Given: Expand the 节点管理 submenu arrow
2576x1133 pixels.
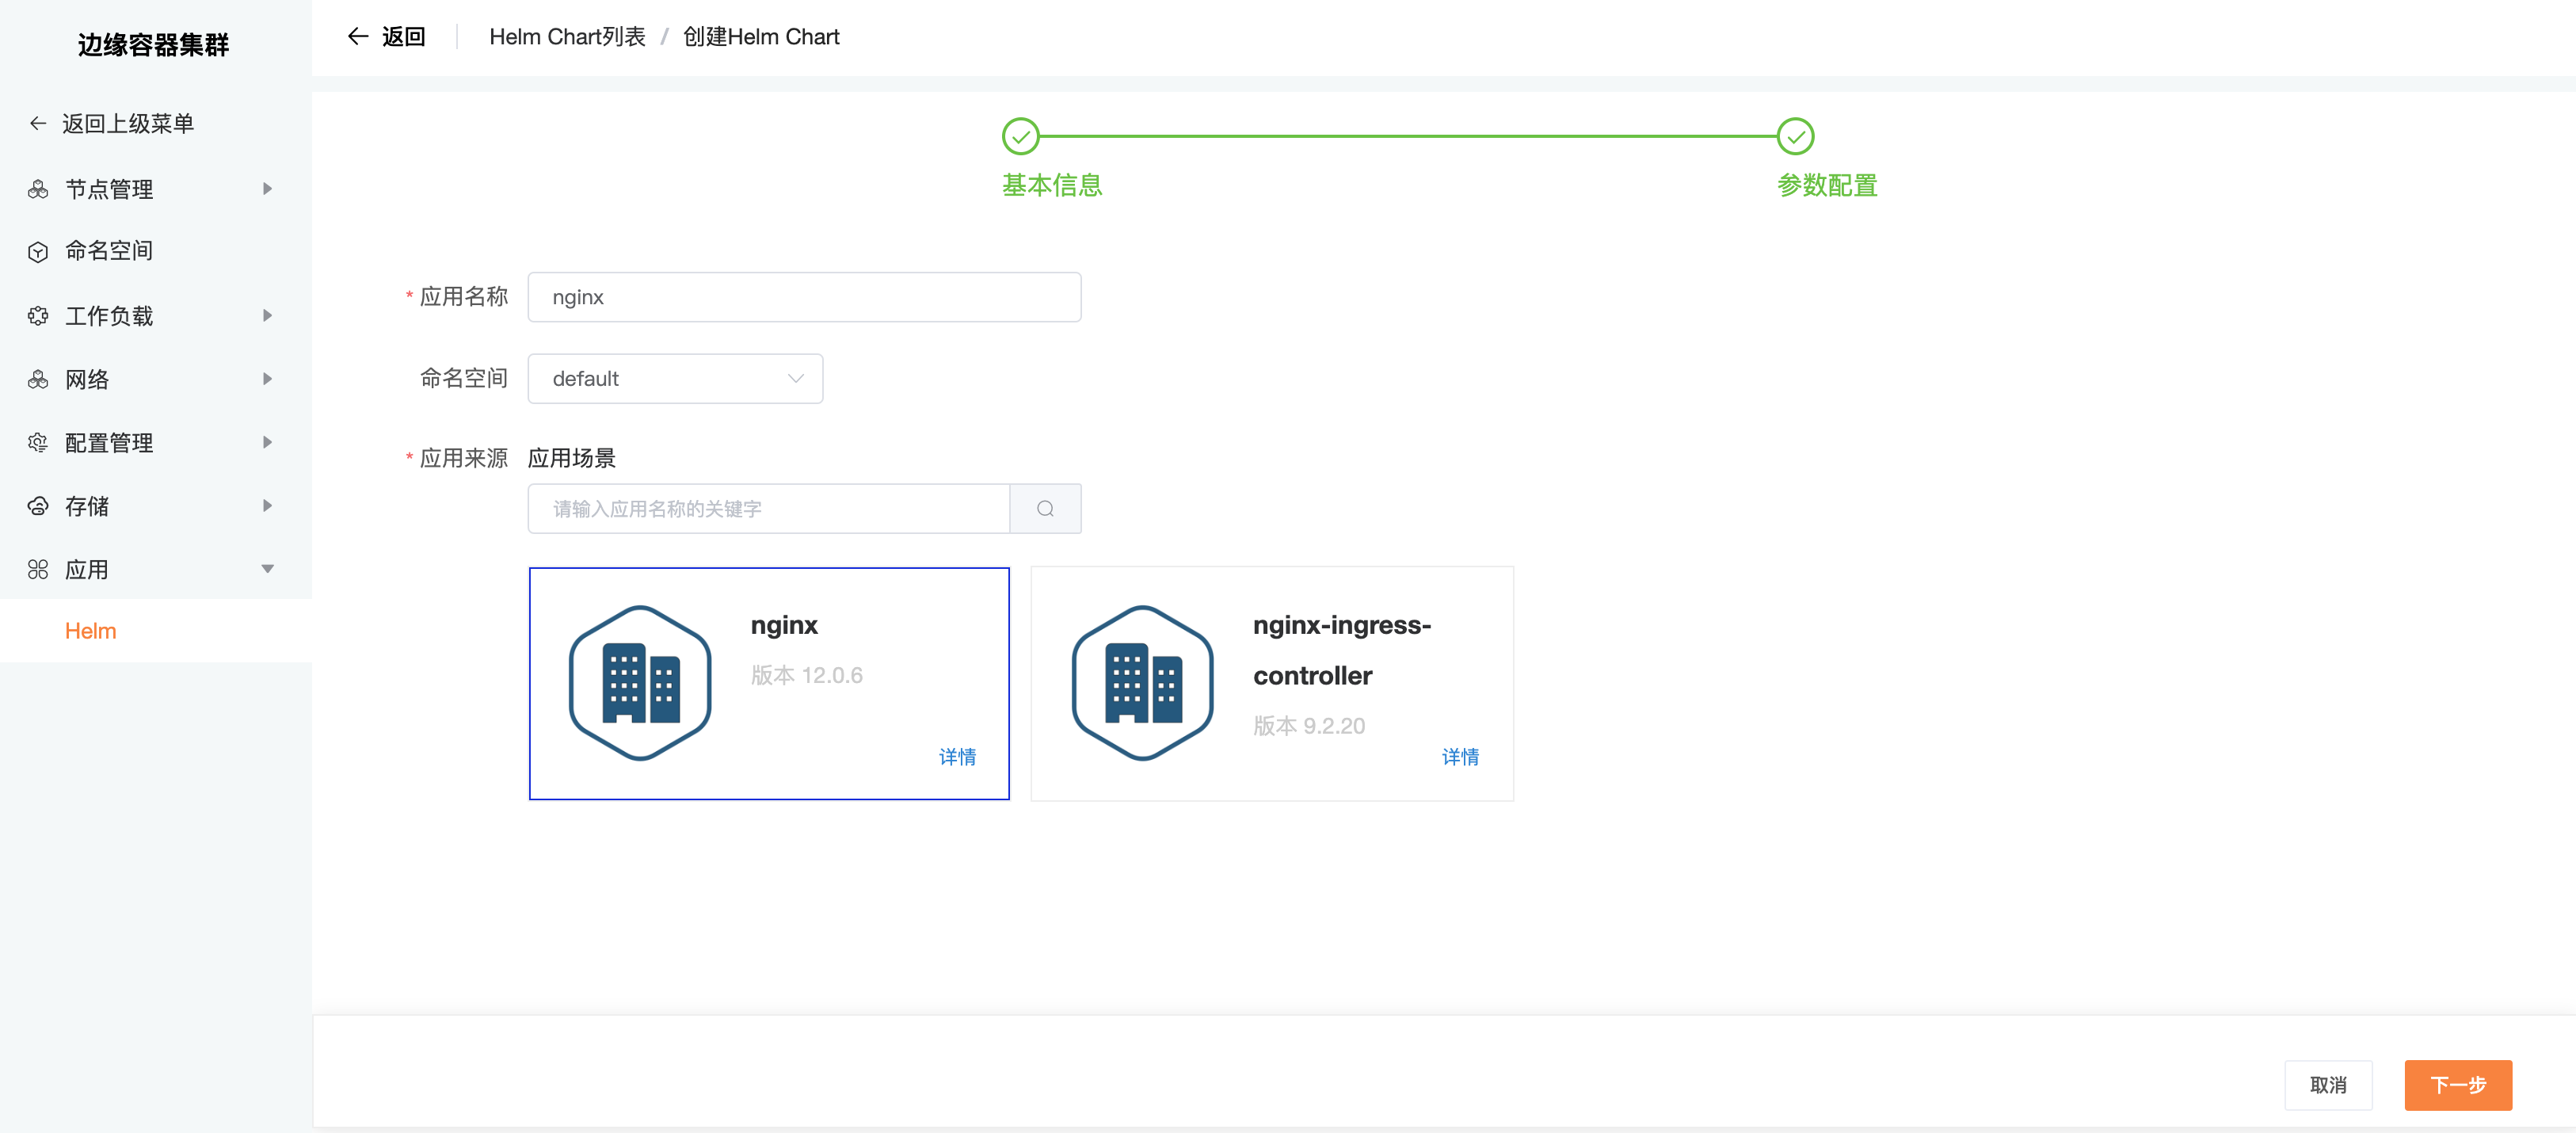Looking at the screenshot, I should [267, 189].
